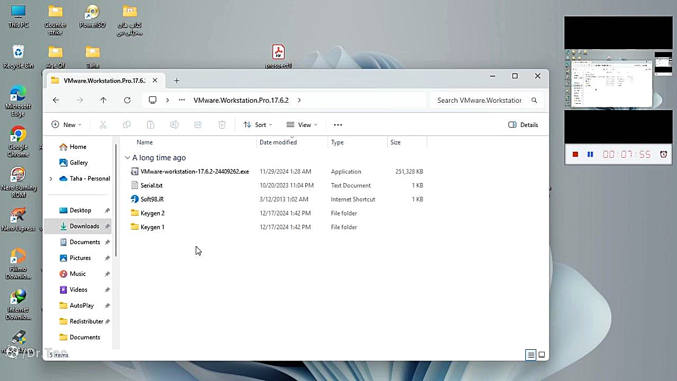Open the Sort dropdown

(x=258, y=125)
